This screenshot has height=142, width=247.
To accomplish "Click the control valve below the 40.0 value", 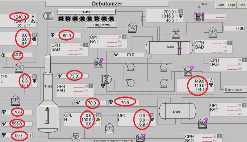I will [x=19, y=67].
